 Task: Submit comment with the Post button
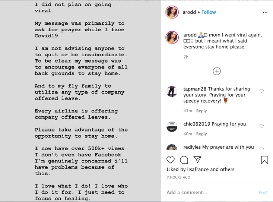point(263,192)
